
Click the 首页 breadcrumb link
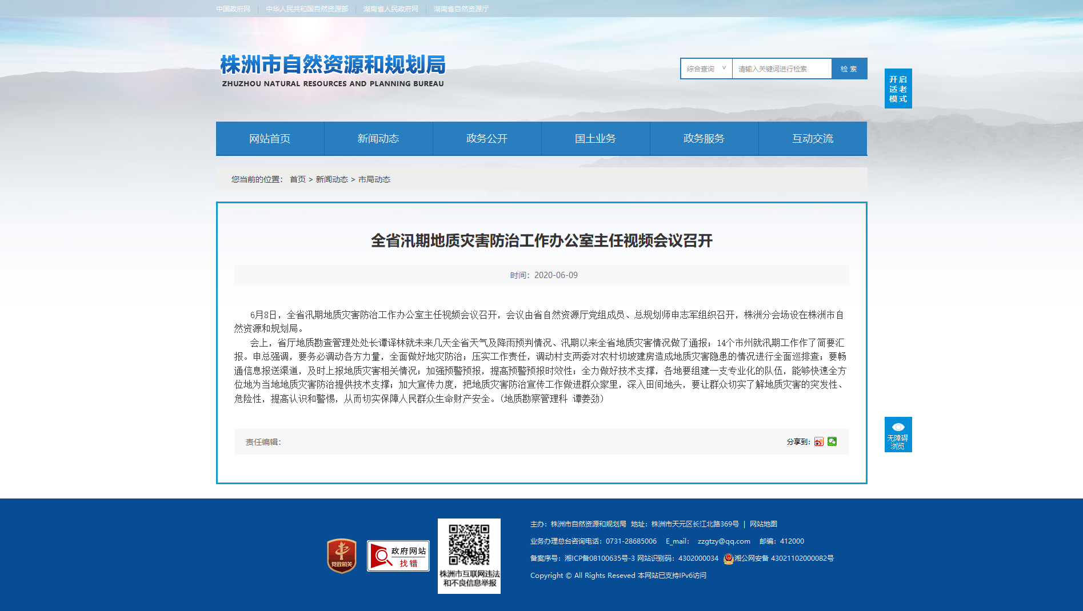[x=298, y=179]
